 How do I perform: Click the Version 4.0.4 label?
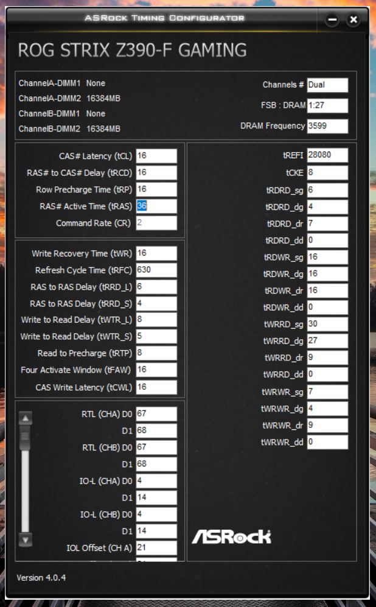41,578
